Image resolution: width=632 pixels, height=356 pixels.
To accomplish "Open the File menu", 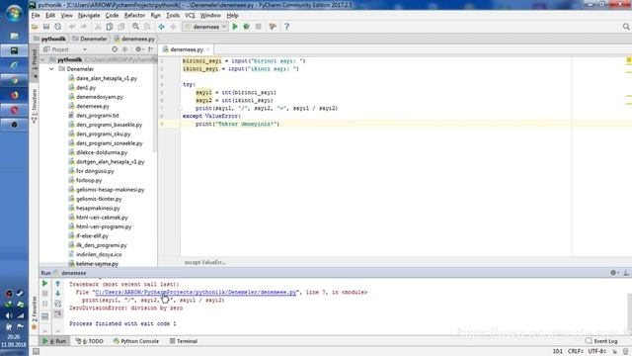I will (x=36, y=16).
